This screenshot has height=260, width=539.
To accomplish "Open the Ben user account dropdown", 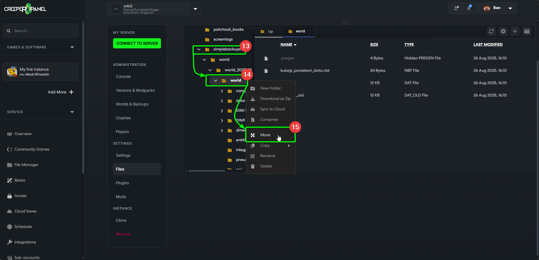I will pyautogui.click(x=510, y=8).
